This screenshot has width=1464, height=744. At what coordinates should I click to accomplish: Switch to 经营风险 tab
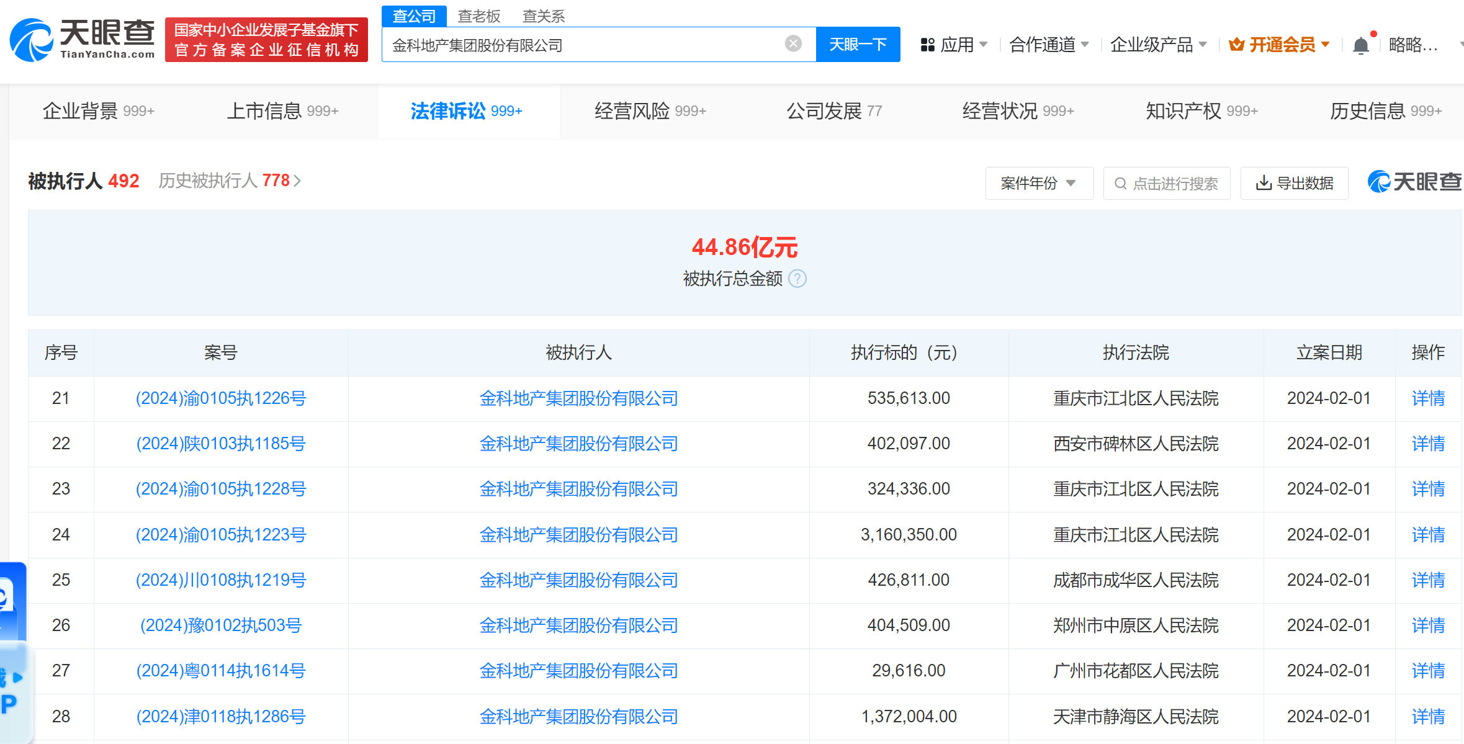(x=650, y=111)
